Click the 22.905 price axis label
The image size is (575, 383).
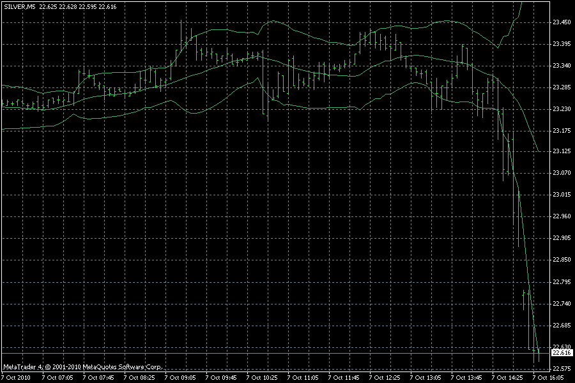(562, 238)
